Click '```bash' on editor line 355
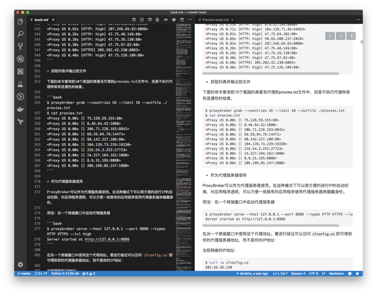 click(54, 97)
